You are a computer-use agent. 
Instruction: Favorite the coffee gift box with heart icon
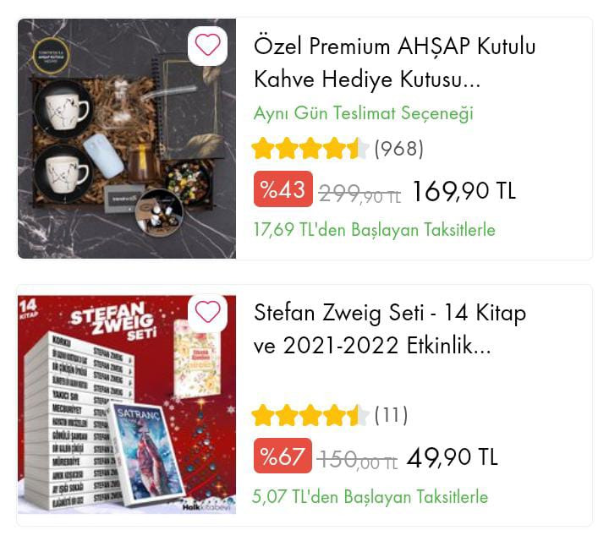click(208, 46)
